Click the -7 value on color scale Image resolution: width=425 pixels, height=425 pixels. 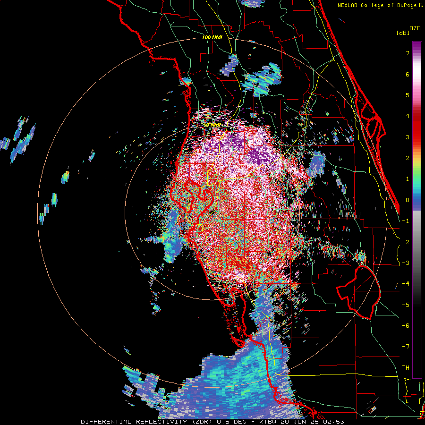[406, 347]
